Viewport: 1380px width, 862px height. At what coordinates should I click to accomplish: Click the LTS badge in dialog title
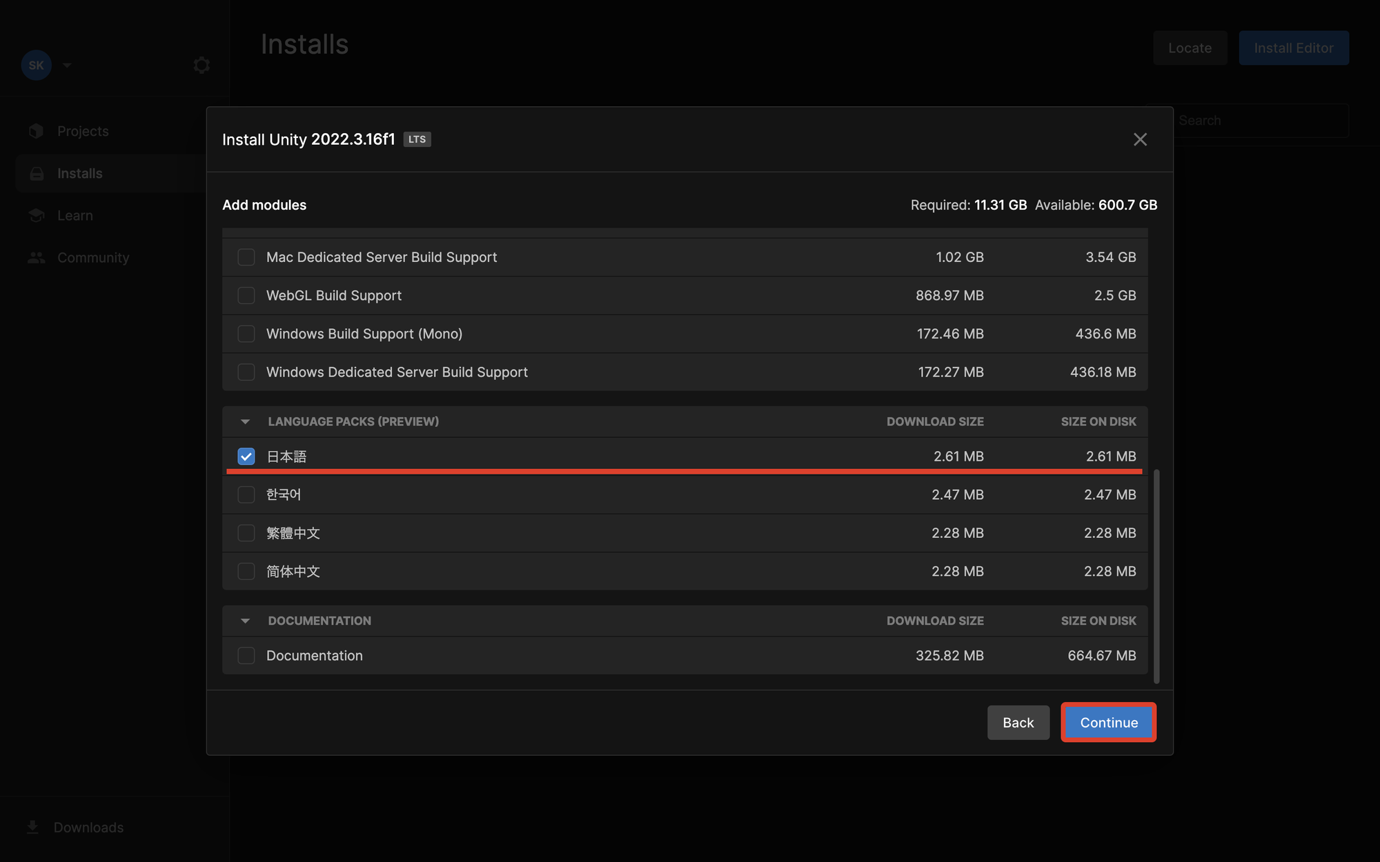(417, 139)
